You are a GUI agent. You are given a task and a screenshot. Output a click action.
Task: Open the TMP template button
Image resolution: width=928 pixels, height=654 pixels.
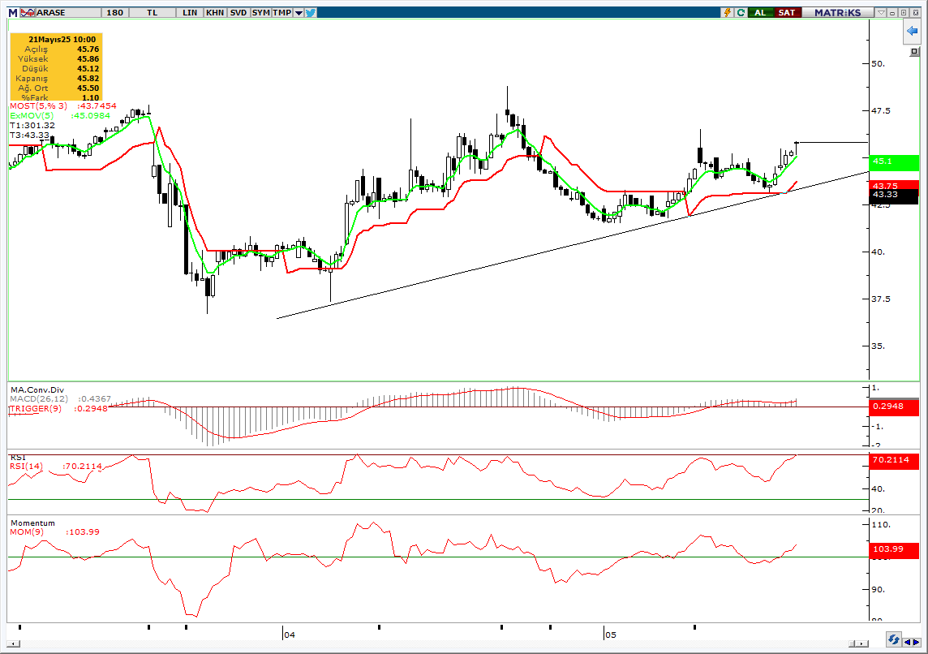point(281,12)
